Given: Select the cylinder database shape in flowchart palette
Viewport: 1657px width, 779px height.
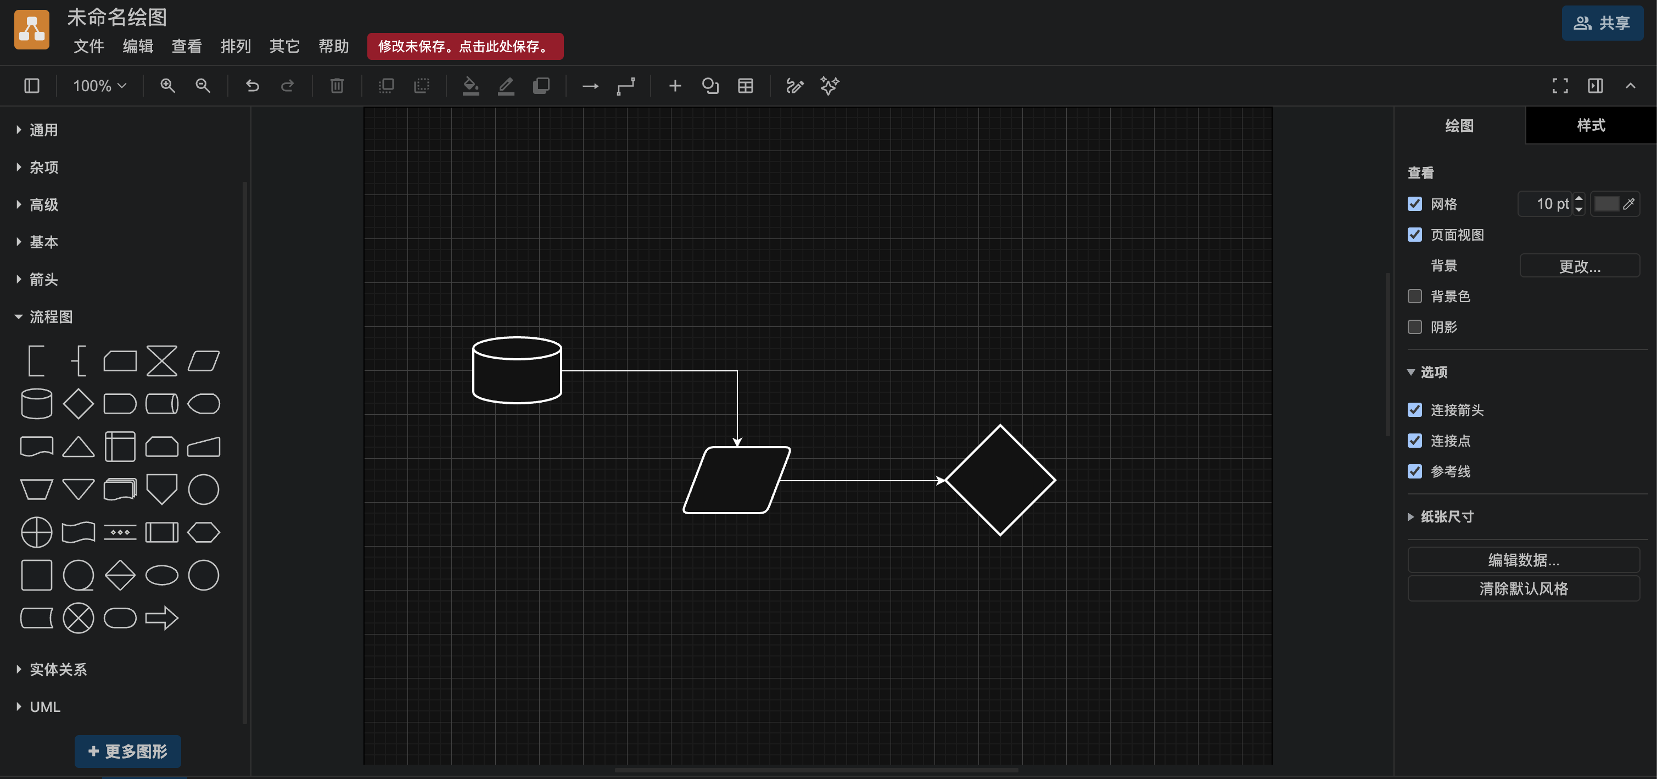Looking at the screenshot, I should [37, 404].
